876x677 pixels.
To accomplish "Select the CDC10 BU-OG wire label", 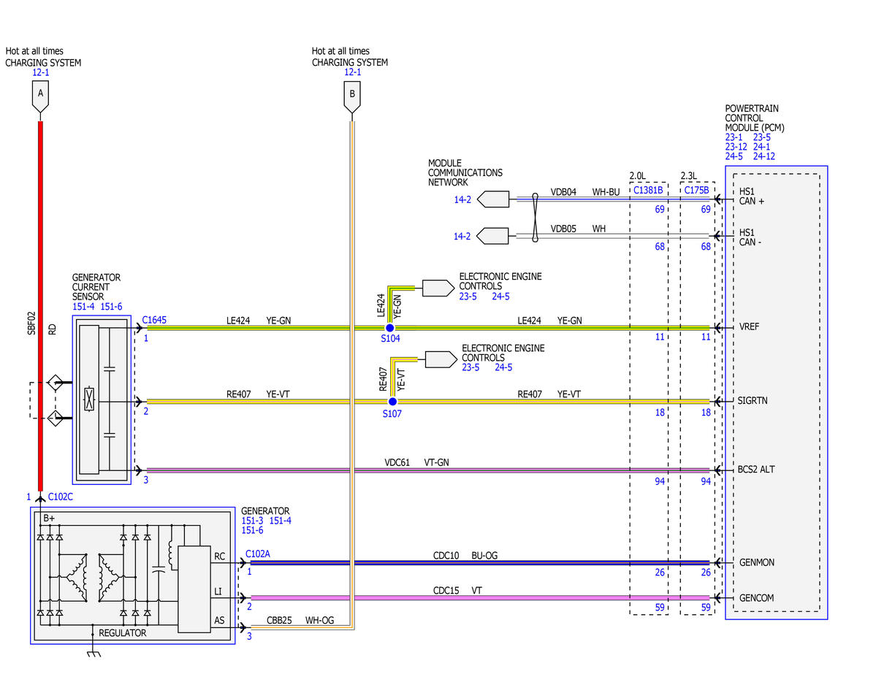I will point(465,556).
